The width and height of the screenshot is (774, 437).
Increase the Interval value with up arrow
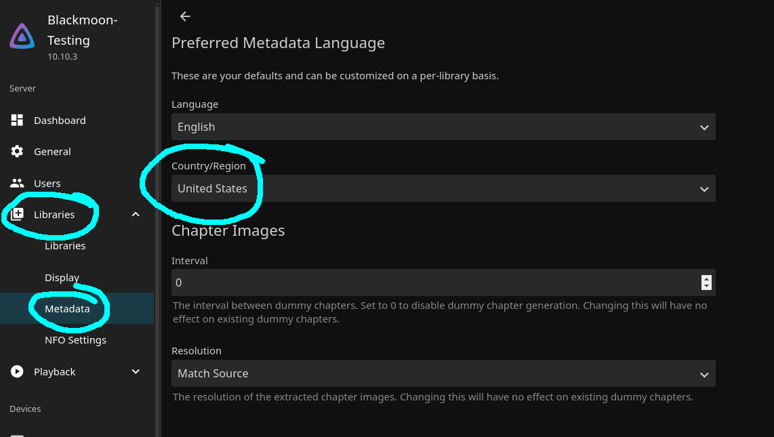coord(706,278)
